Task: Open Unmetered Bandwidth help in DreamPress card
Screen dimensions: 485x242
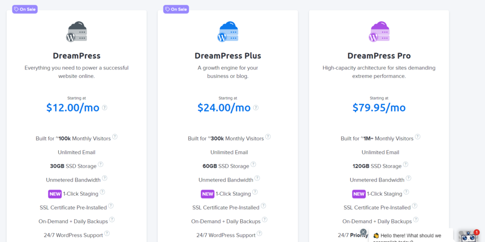Action: click(x=105, y=178)
